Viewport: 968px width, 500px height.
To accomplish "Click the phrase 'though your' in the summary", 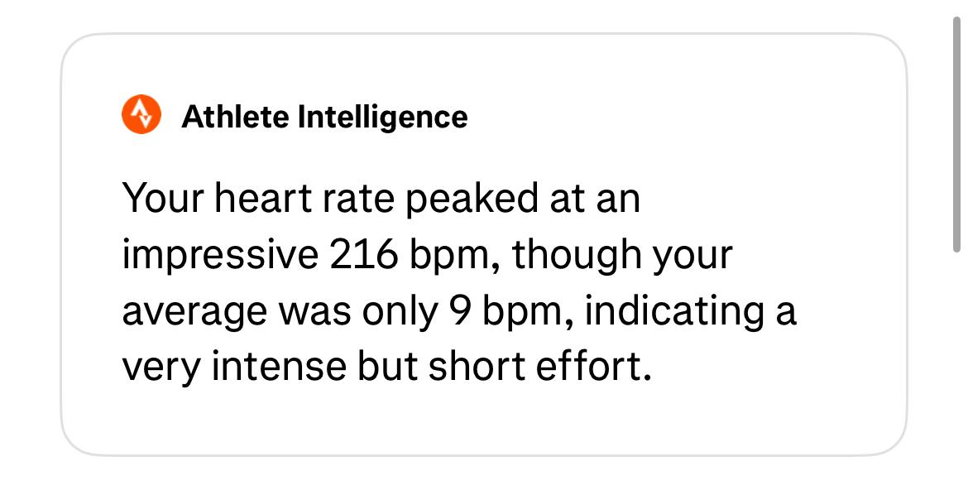I will (622, 255).
